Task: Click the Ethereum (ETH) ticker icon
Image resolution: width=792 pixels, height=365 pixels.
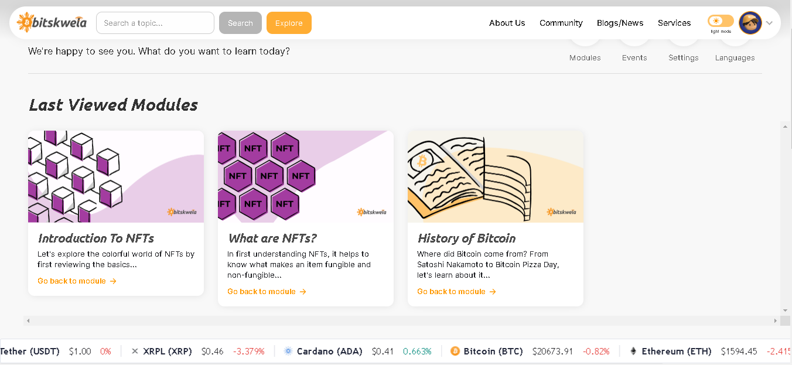Action: pyautogui.click(x=633, y=351)
